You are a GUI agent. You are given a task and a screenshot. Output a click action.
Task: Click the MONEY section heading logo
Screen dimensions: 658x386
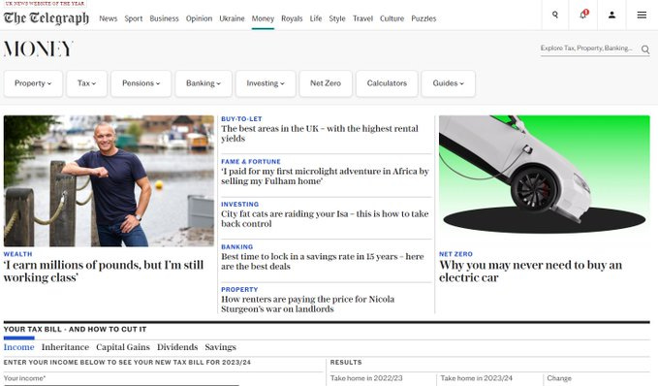[39, 48]
